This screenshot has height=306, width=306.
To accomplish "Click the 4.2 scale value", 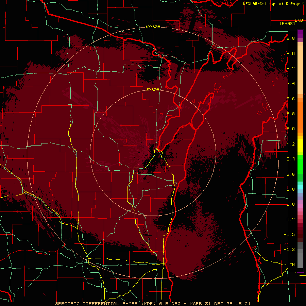I will [291, 144].
